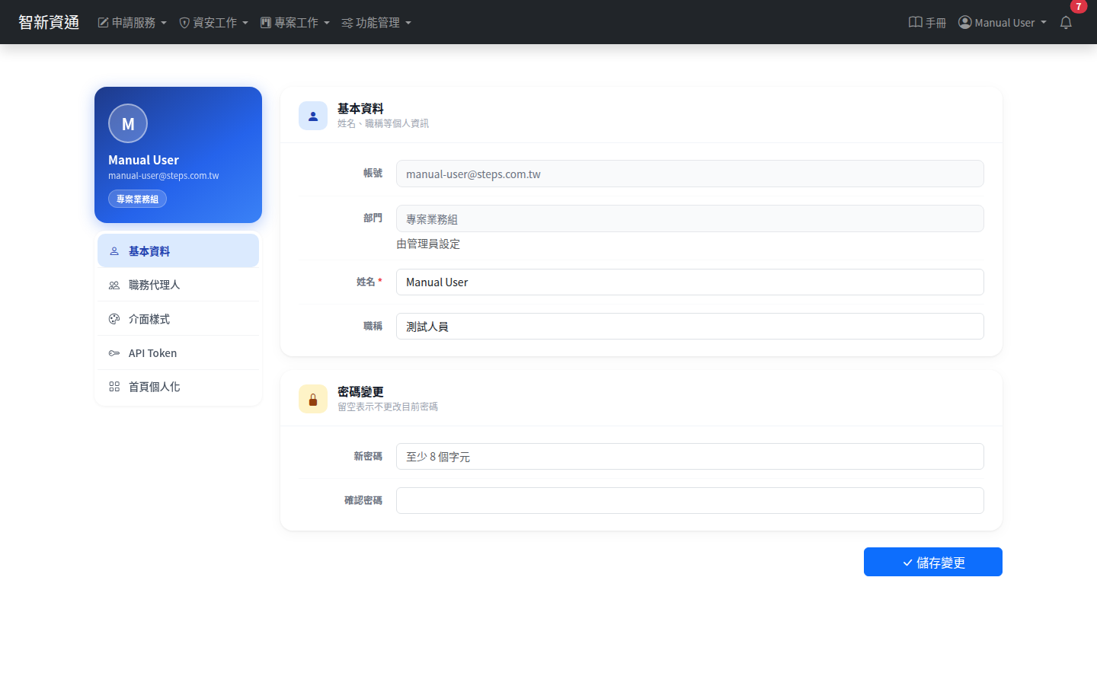Click the 留空表示不更改目前密碼 subtitle text
This screenshot has height=692, width=1097.
(388, 407)
